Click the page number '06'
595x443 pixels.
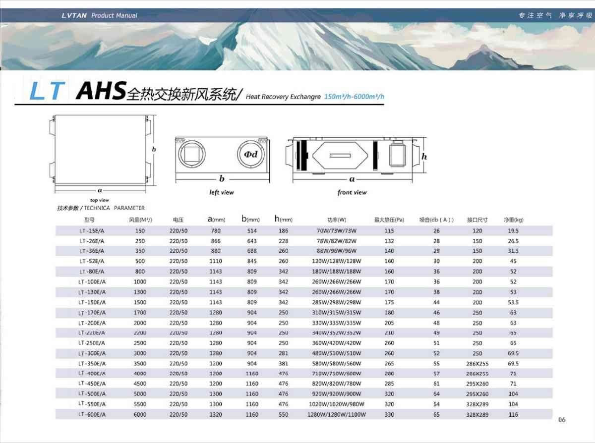[x=561, y=420]
